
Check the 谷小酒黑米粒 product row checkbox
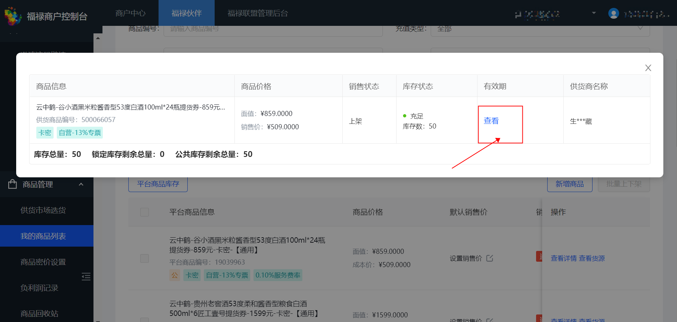[145, 258]
